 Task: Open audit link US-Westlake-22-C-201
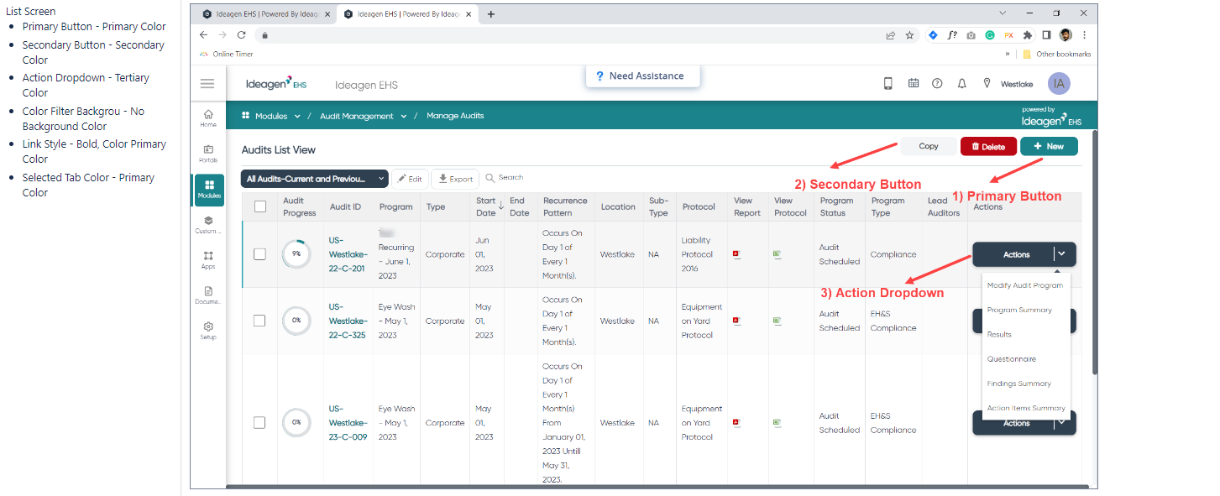click(x=348, y=253)
